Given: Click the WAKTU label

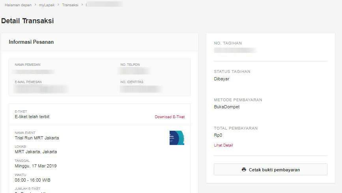Looking at the screenshot, I should (x=21, y=175).
